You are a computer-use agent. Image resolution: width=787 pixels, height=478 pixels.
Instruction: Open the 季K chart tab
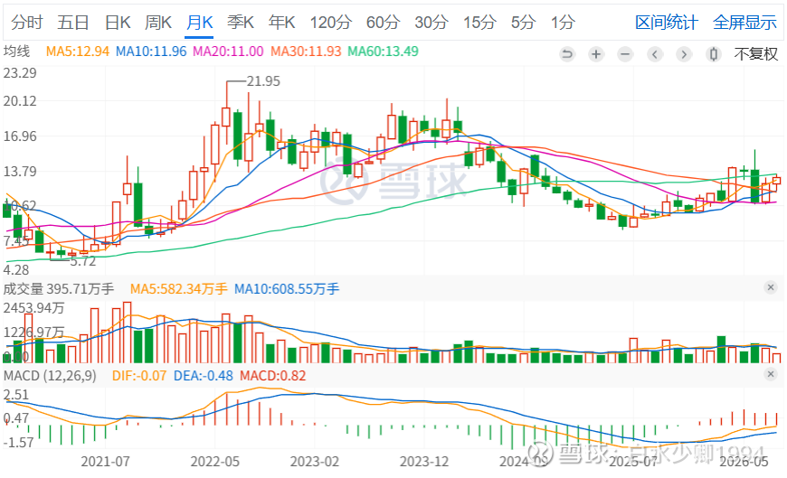[x=241, y=23]
